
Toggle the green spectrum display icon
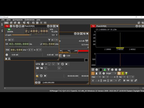click(x=105, y=70)
